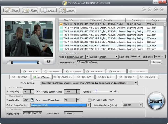This screenshot has height=124, width=168.
Task: Open the DVD Path source button
Action: tap(30, 10)
